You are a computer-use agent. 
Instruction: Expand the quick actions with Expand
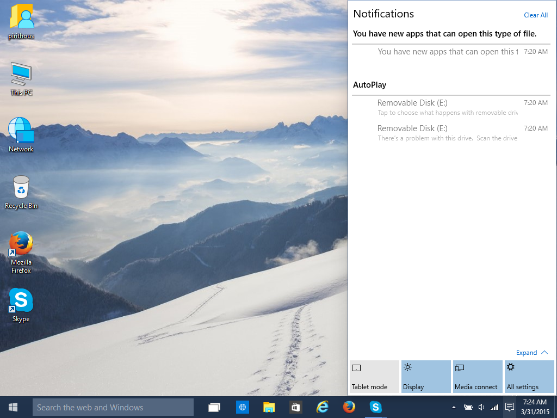(532, 353)
